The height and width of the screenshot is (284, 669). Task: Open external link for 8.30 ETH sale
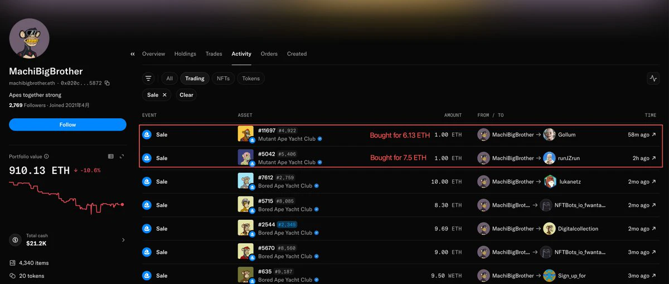654,205
